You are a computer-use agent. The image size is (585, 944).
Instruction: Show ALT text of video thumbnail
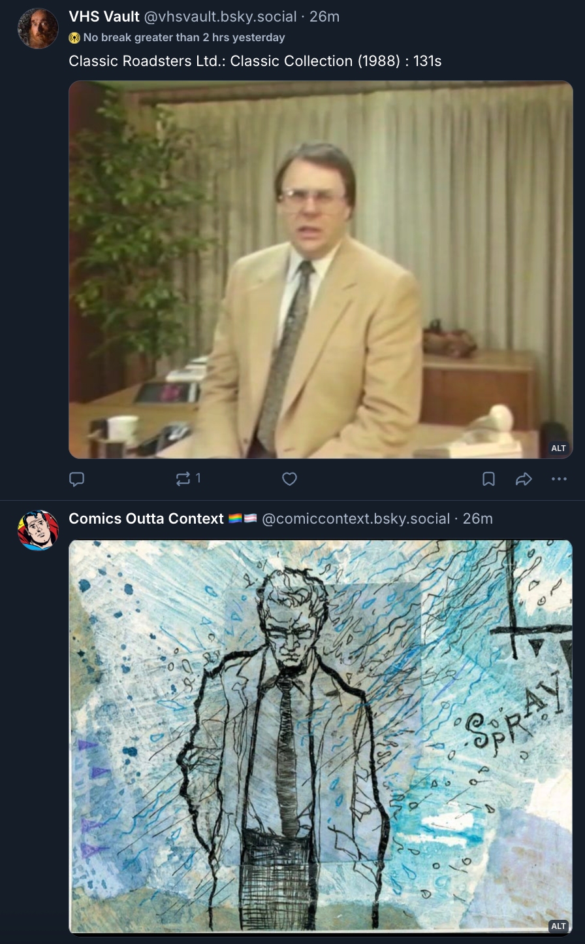(558, 448)
